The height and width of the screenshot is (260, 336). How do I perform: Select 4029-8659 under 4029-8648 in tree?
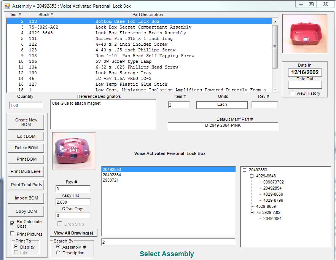pyautogui.click(x=273, y=195)
